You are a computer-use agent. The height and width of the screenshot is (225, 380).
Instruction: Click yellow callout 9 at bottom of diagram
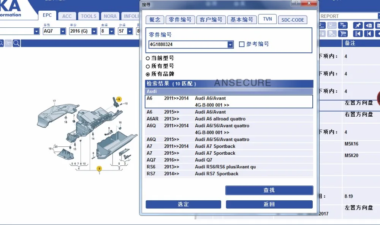[x=99, y=168]
